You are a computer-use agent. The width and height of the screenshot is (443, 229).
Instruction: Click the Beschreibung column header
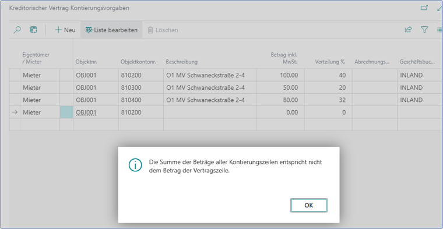(182, 62)
